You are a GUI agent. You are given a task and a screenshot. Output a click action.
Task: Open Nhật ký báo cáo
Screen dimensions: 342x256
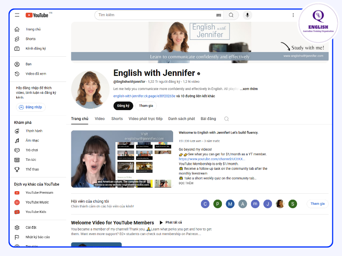tap(38, 237)
